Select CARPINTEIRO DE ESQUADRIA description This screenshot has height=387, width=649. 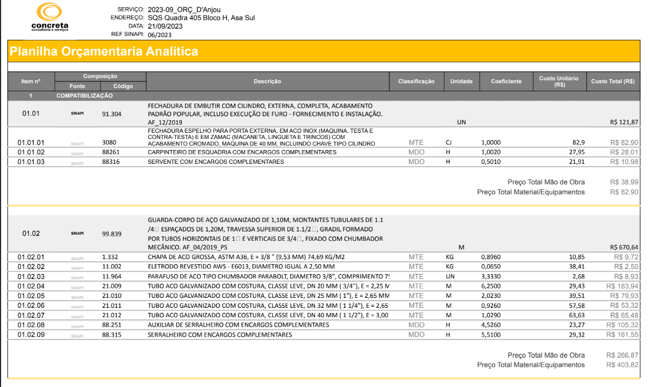242,152
